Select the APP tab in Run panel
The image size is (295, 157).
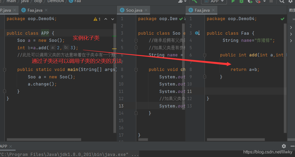pyautogui.click(x=3, y=146)
